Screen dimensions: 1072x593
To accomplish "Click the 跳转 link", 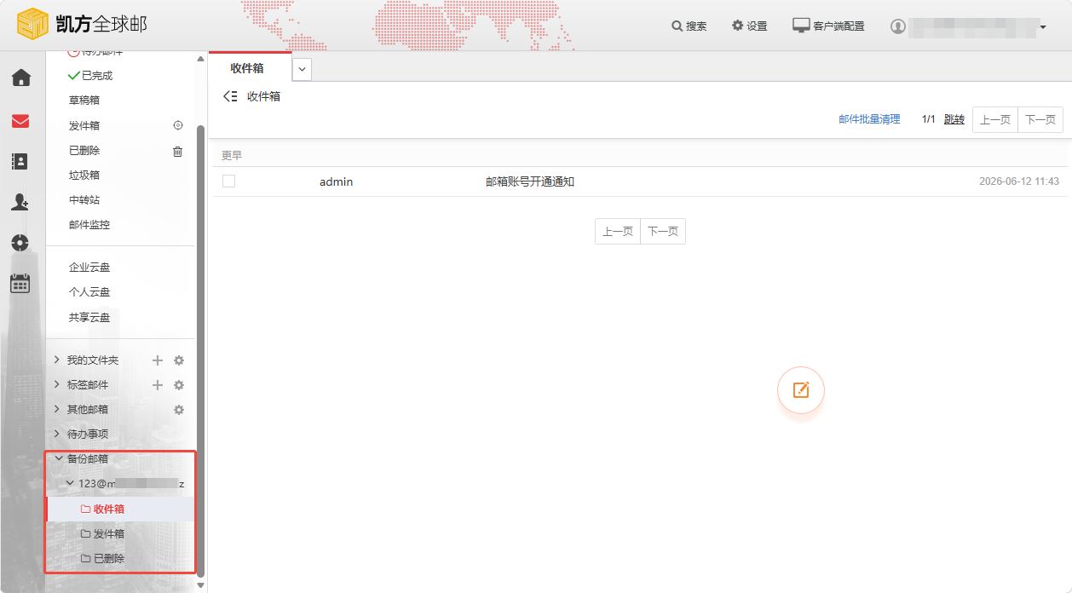I will [x=954, y=119].
